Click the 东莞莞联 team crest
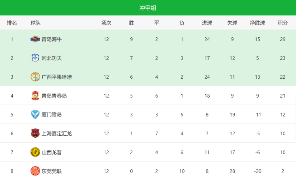296x180 pixels. click(x=35, y=171)
